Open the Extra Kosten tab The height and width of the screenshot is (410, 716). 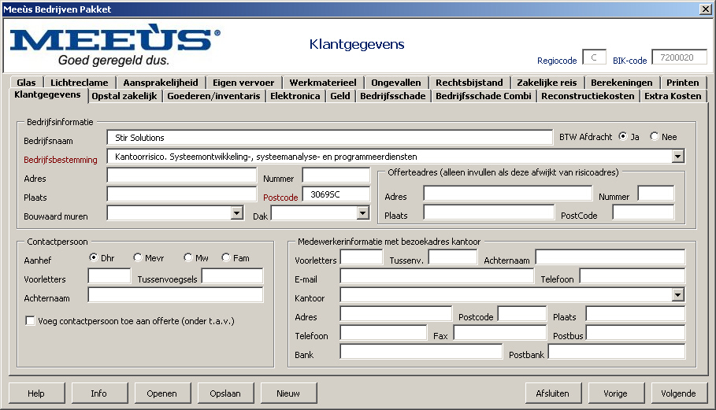pos(673,96)
